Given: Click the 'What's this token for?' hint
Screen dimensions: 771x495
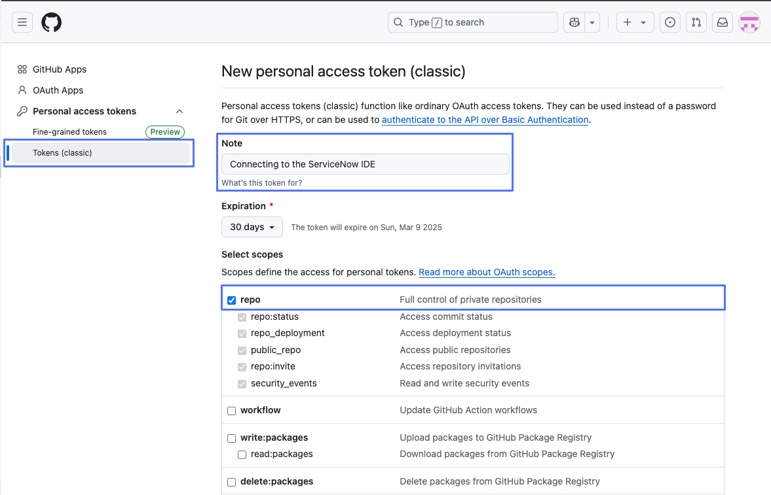Looking at the screenshot, I should tap(262, 182).
